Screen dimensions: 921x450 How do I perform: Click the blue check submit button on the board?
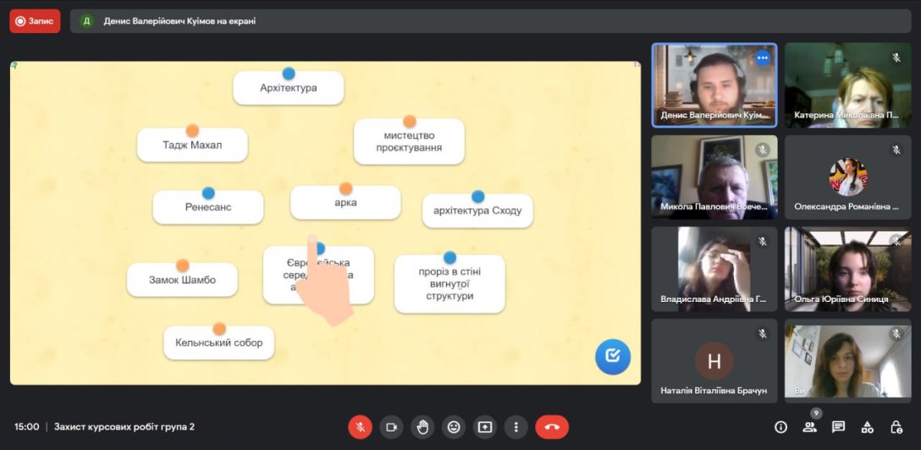pyautogui.click(x=613, y=356)
